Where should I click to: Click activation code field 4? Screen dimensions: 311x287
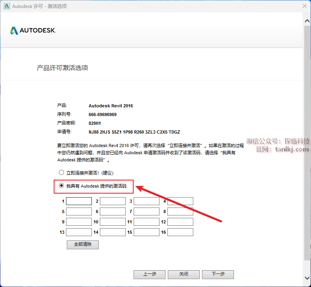click(x=180, y=201)
